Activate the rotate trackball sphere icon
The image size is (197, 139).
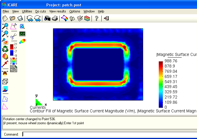click(5, 56)
